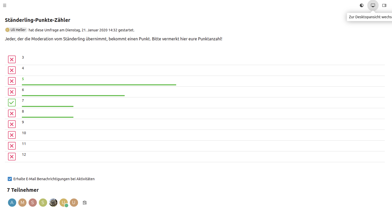
Task: Open the photo avatar participant
Action: click(53, 203)
